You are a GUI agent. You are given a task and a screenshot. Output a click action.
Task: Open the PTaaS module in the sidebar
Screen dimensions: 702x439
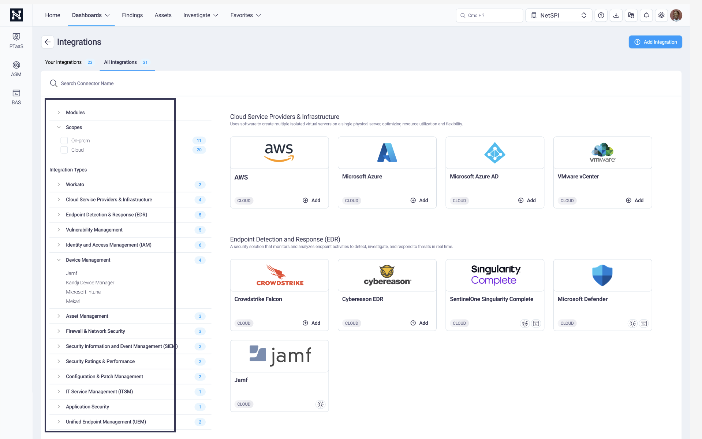click(16, 41)
